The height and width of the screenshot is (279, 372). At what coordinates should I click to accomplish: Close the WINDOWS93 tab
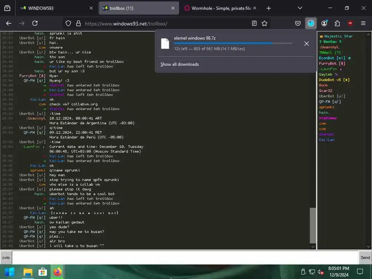(x=91, y=8)
